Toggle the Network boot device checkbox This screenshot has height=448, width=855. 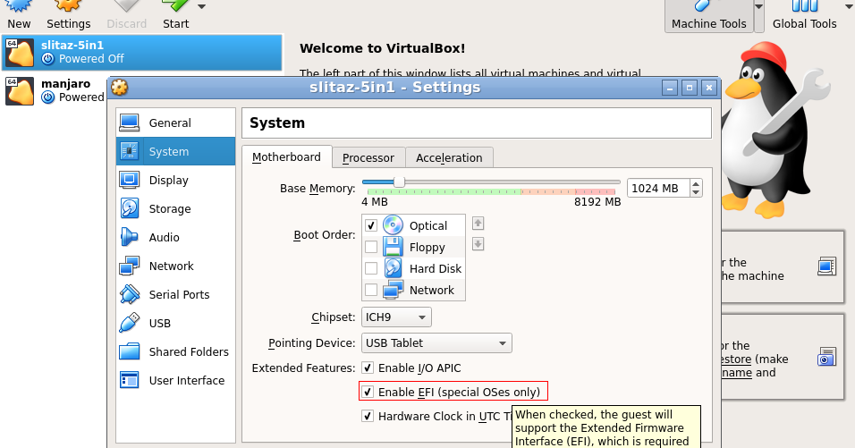371,290
